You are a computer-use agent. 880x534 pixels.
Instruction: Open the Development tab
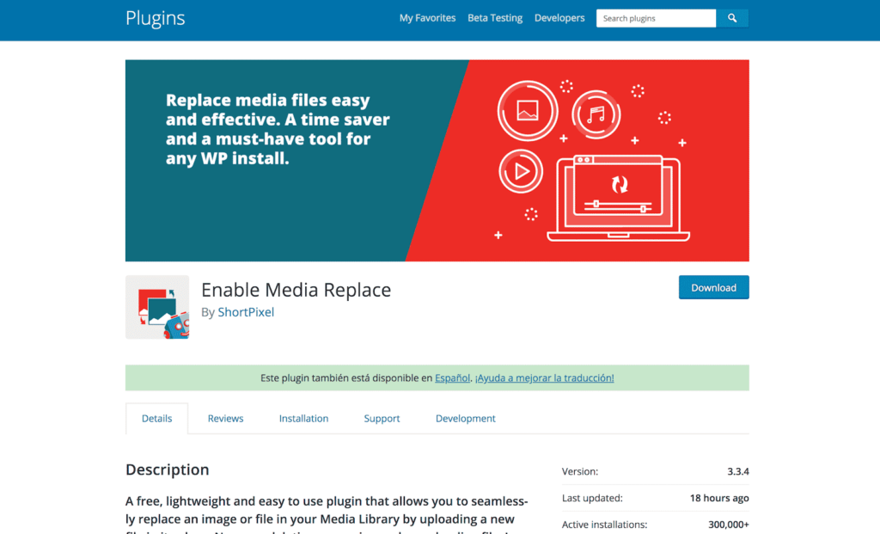(465, 418)
